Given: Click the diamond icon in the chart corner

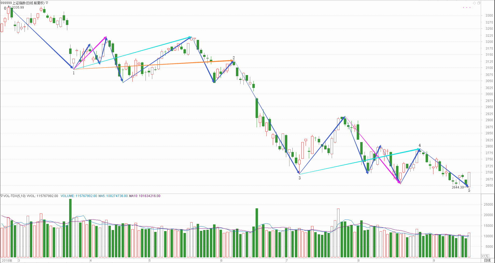Looking at the screenshot, I should tap(474, 3).
